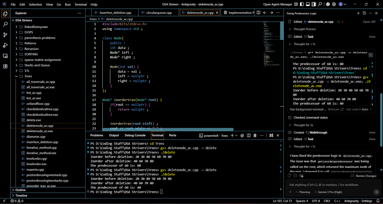The width and height of the screenshot is (383, 204).
Task: Switch to the Debug Console tab
Action: tap(135, 135)
